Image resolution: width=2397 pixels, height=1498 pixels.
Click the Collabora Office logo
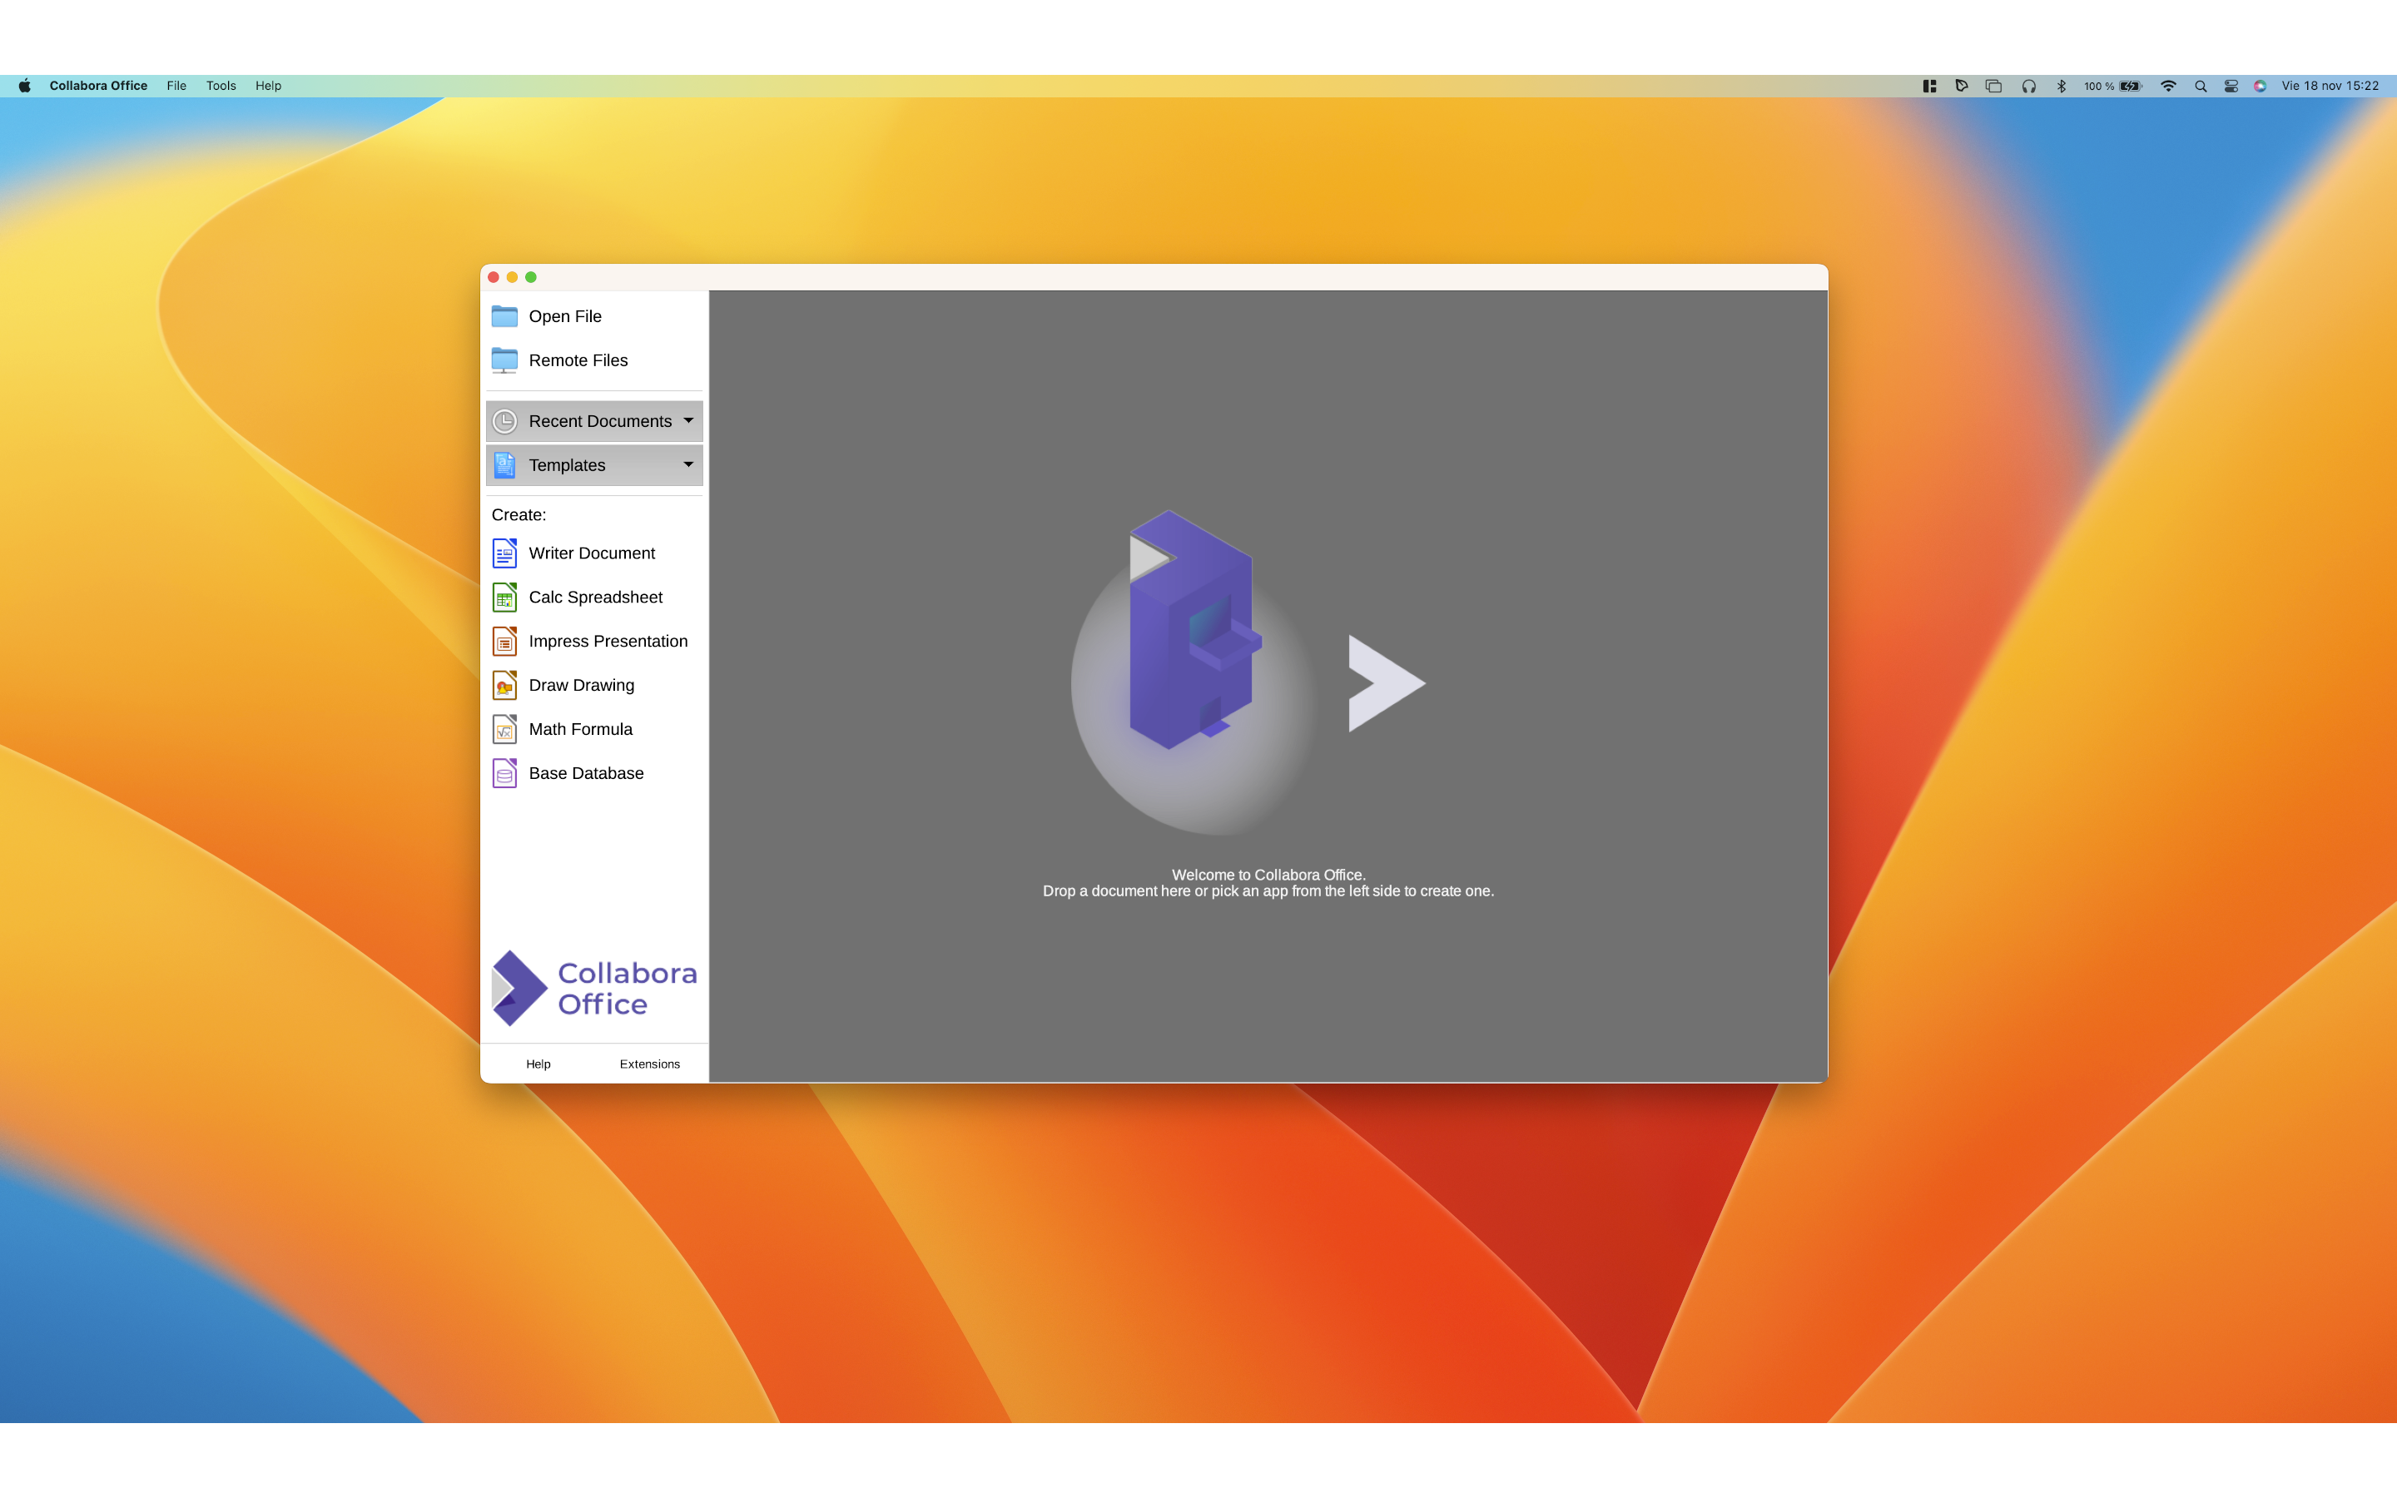tap(594, 988)
